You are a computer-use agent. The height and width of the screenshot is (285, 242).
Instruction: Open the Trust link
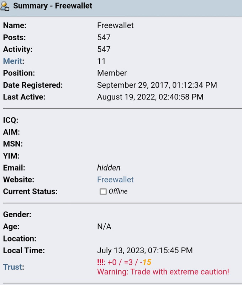click(12, 267)
